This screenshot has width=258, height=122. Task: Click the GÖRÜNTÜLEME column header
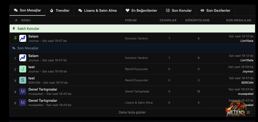point(198,20)
